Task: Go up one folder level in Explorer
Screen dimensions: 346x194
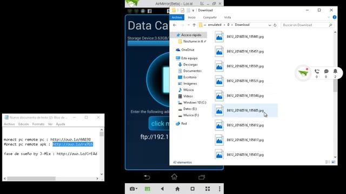Action: 194,25
